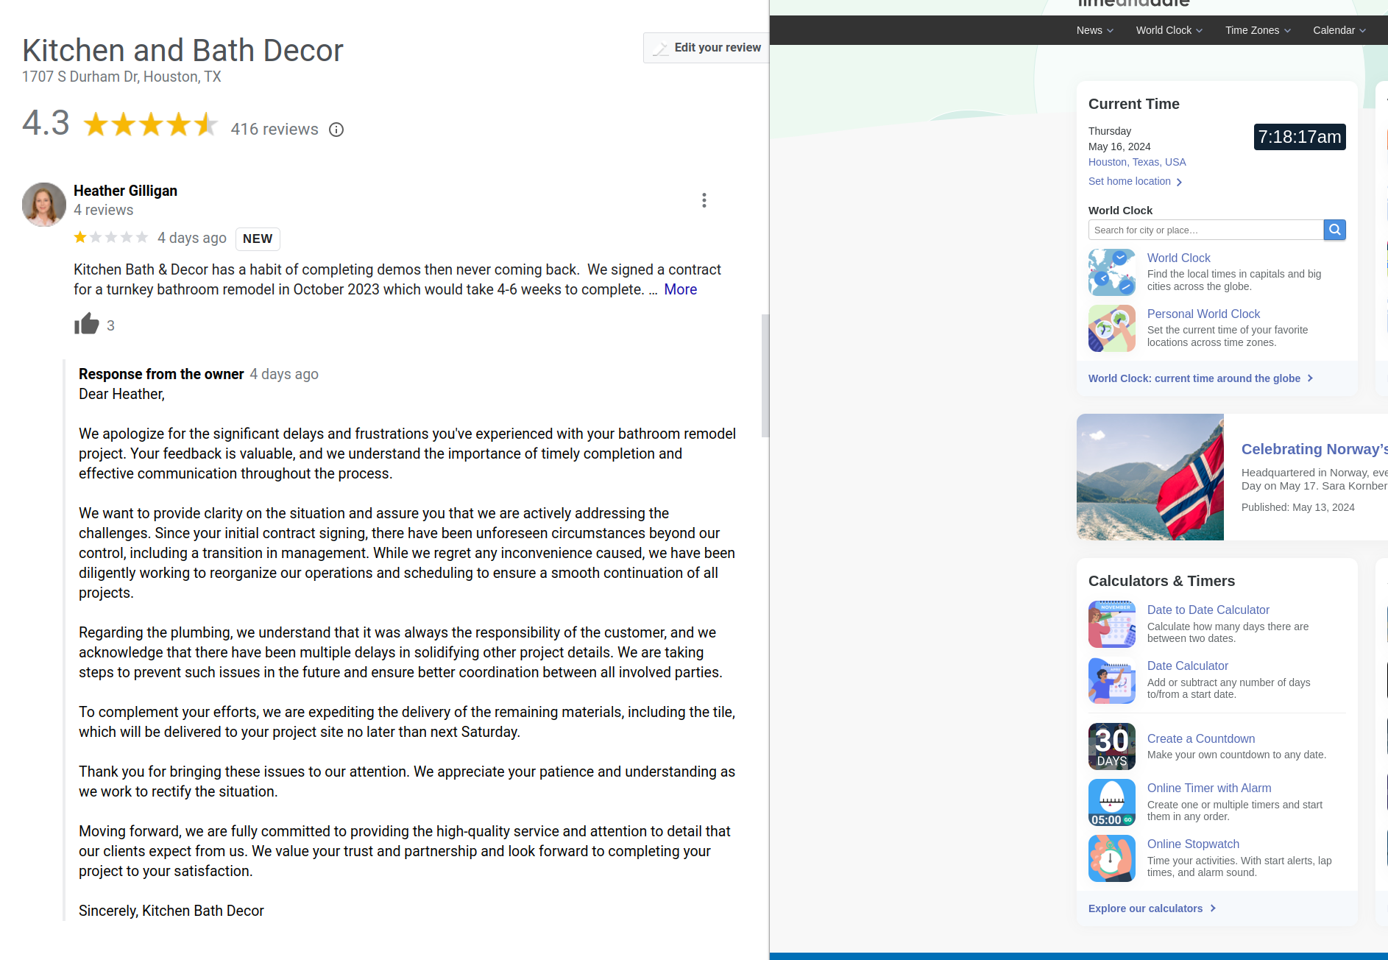Click the Published: May 13, 2024 text

[x=1297, y=507]
